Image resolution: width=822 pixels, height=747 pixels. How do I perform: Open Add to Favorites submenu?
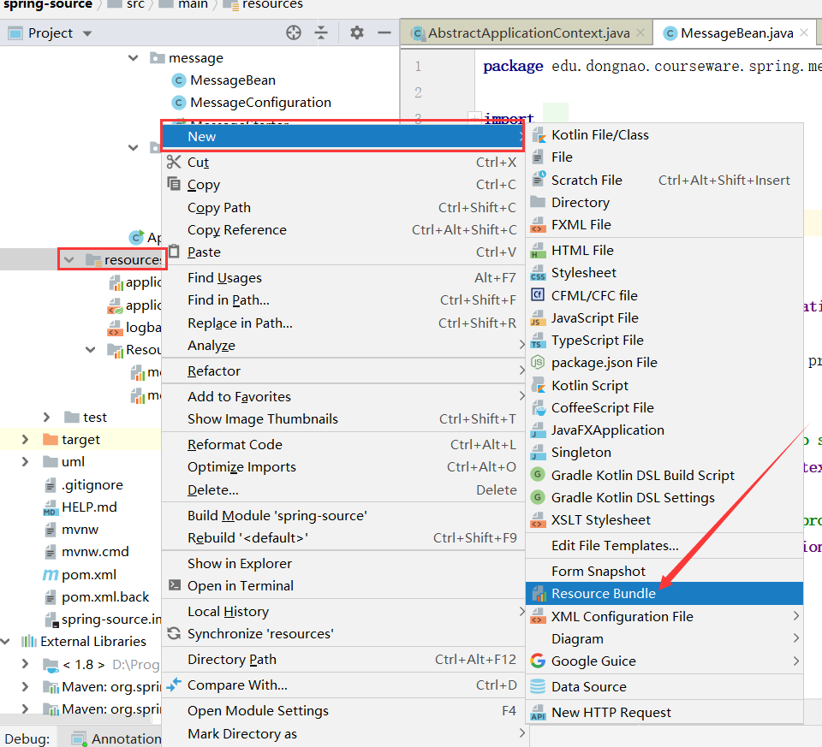pos(343,396)
